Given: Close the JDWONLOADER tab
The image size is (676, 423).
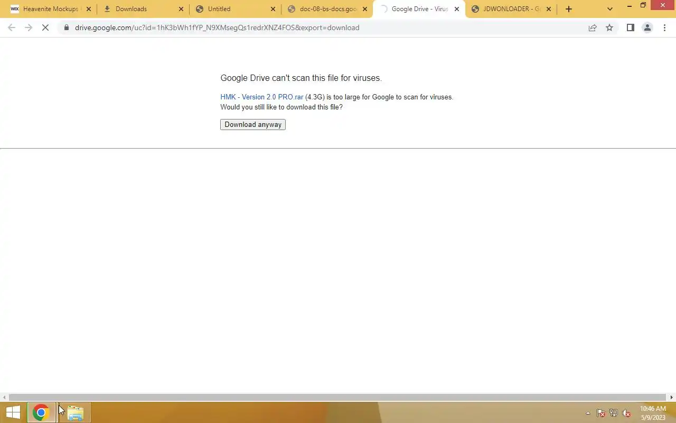Looking at the screenshot, I should [549, 9].
